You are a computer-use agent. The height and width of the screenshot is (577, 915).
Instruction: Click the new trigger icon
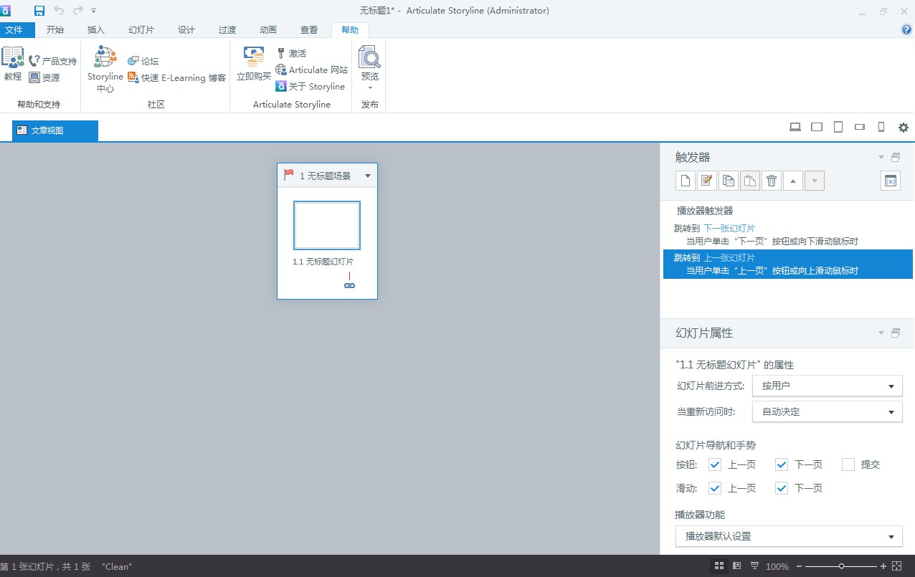tap(686, 181)
